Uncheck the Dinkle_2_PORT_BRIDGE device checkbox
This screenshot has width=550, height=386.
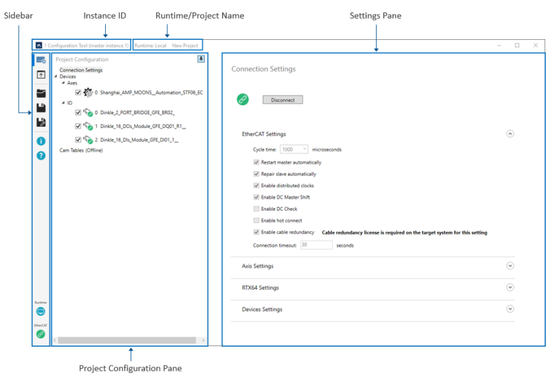(x=78, y=112)
